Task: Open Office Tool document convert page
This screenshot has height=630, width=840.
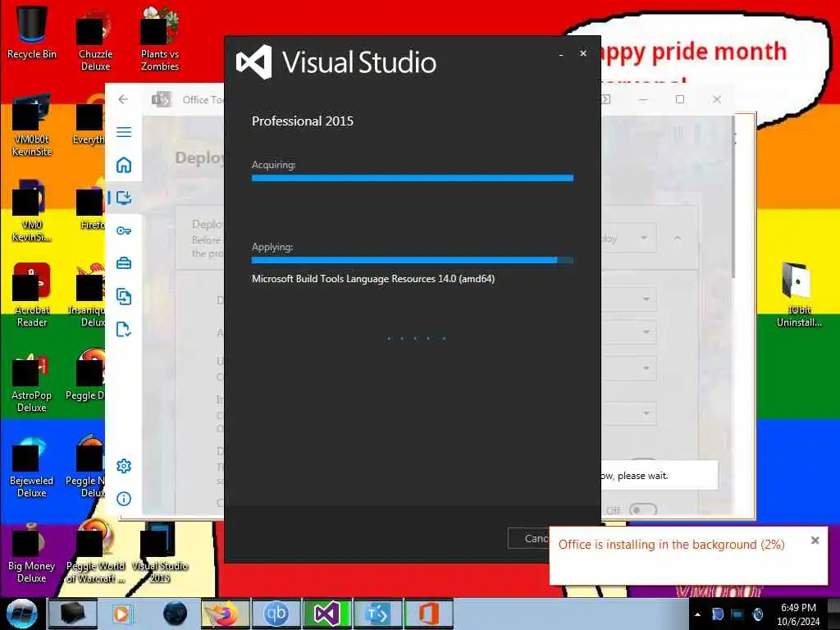Action: pyautogui.click(x=124, y=296)
